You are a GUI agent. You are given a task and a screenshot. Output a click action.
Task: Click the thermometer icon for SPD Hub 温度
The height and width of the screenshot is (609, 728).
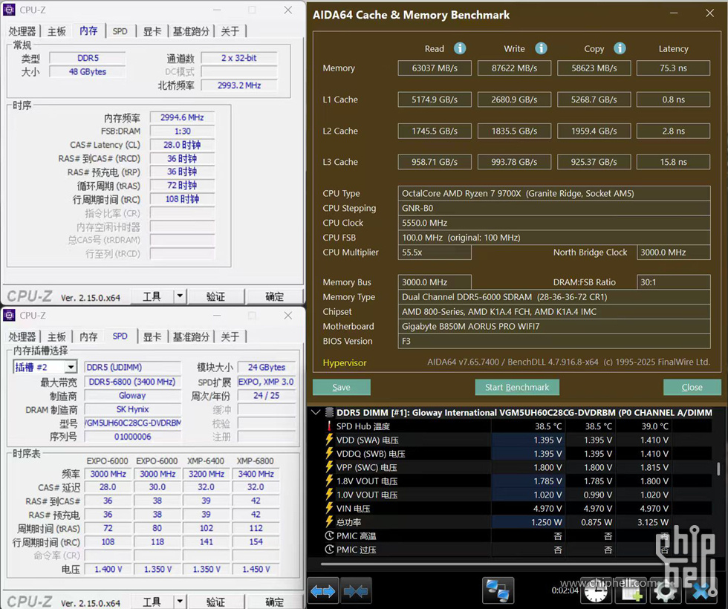[330, 426]
